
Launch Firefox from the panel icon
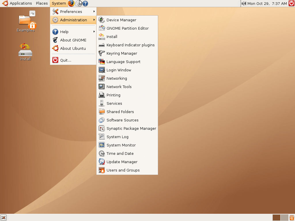(71, 3)
